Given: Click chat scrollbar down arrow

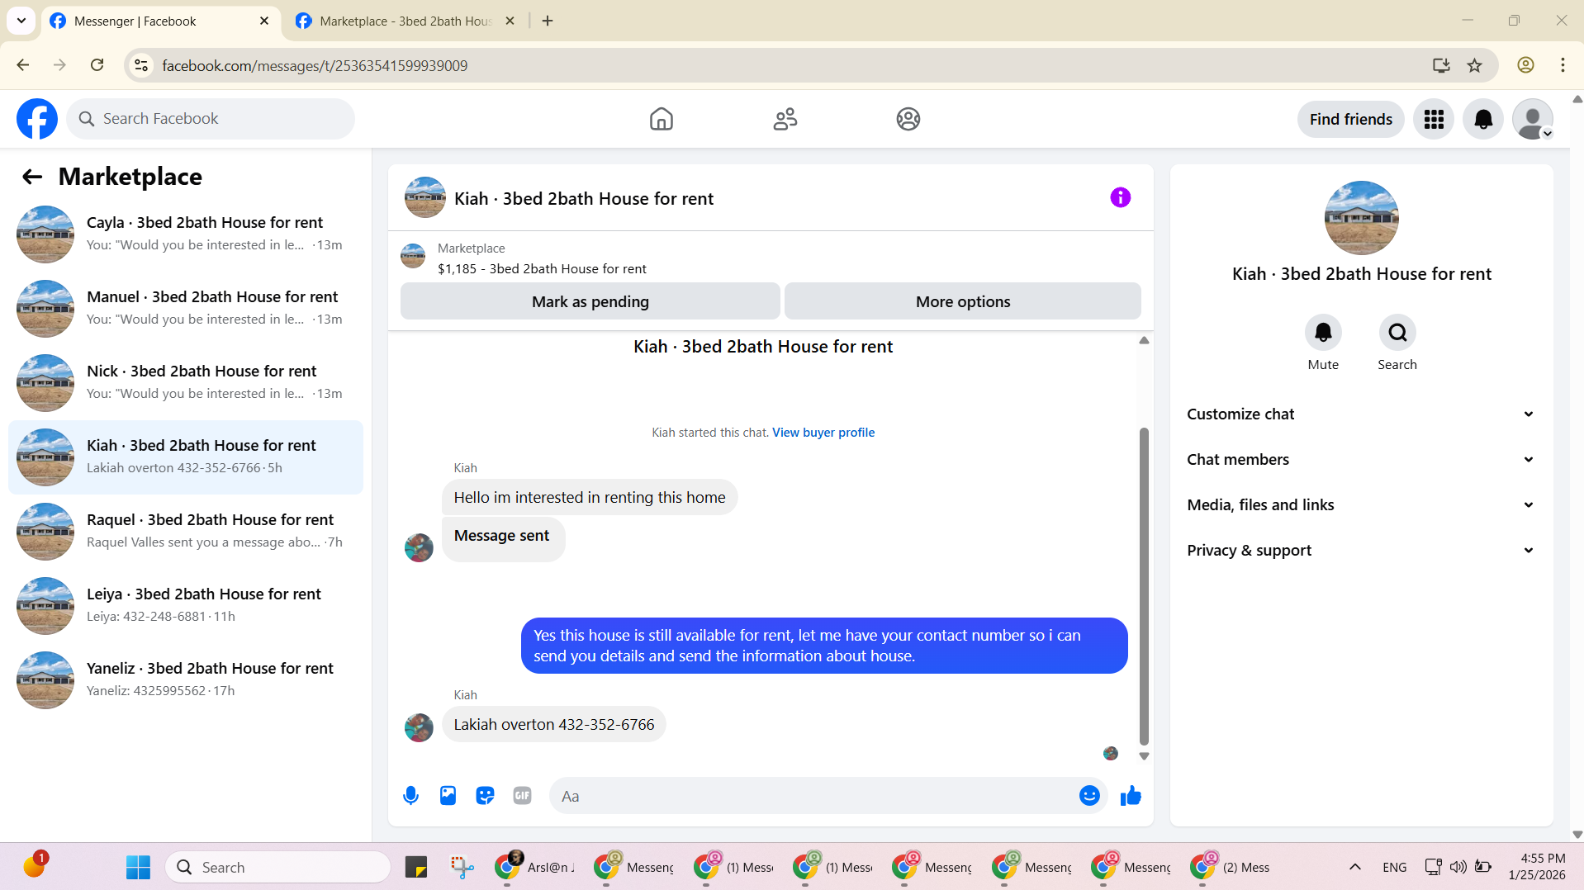Looking at the screenshot, I should pos(1144,756).
